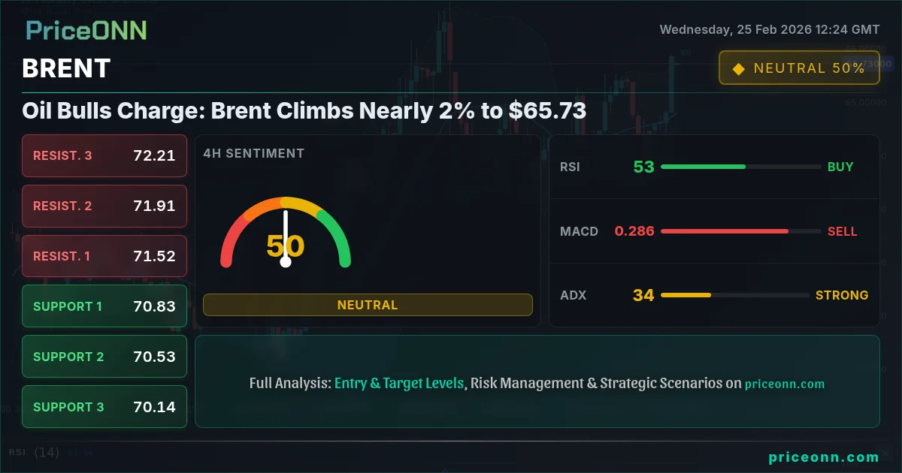Select the SUPPORT 1 level card
The height and width of the screenshot is (473, 902).
104,306
